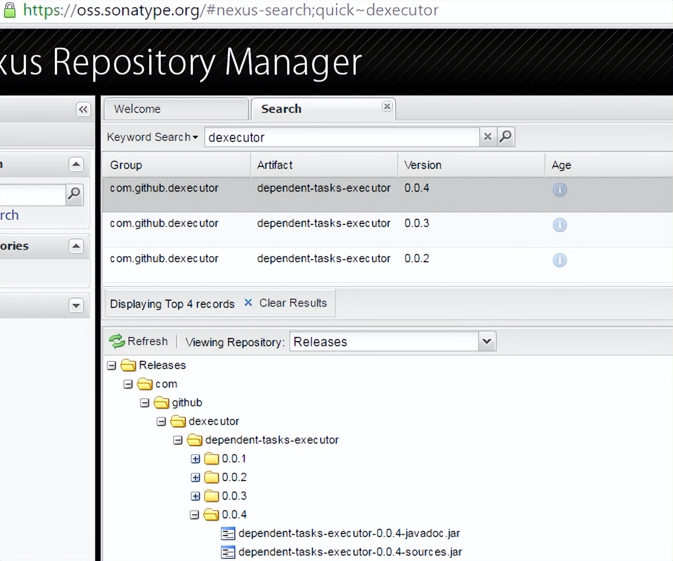Click the 0.0.2 folder icon
This screenshot has width=673, height=561.
(211, 478)
